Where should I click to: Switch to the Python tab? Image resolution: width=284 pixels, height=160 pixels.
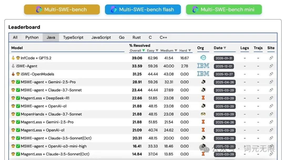(32, 38)
